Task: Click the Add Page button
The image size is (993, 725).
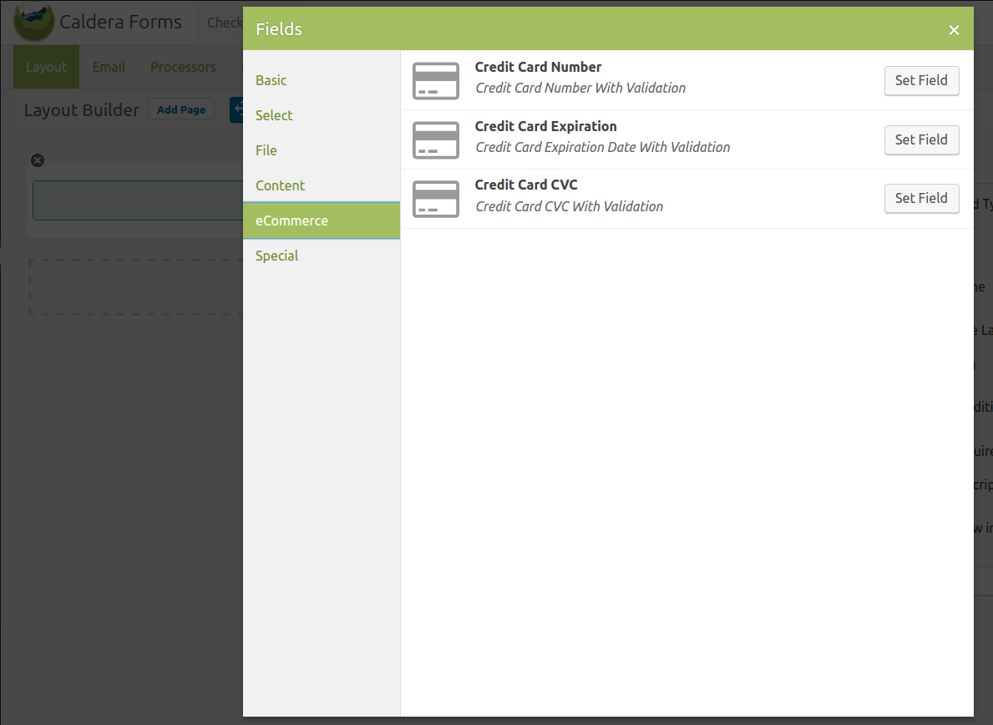Action: pyautogui.click(x=181, y=109)
